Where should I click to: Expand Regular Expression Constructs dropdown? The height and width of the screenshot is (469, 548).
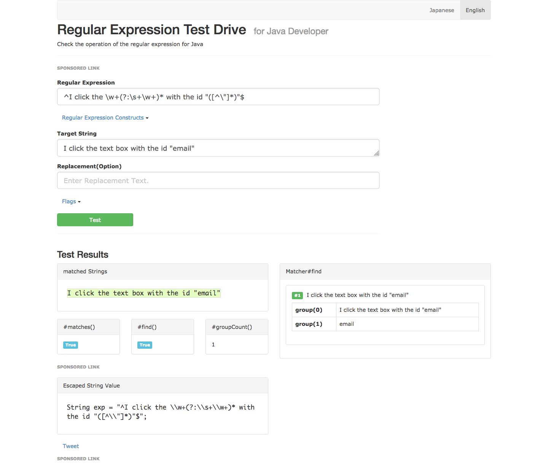pos(105,118)
